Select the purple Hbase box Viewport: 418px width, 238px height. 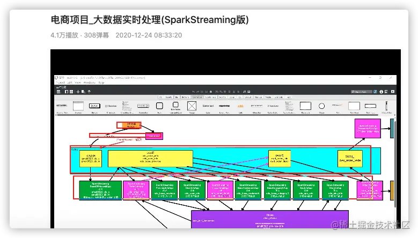point(270,219)
